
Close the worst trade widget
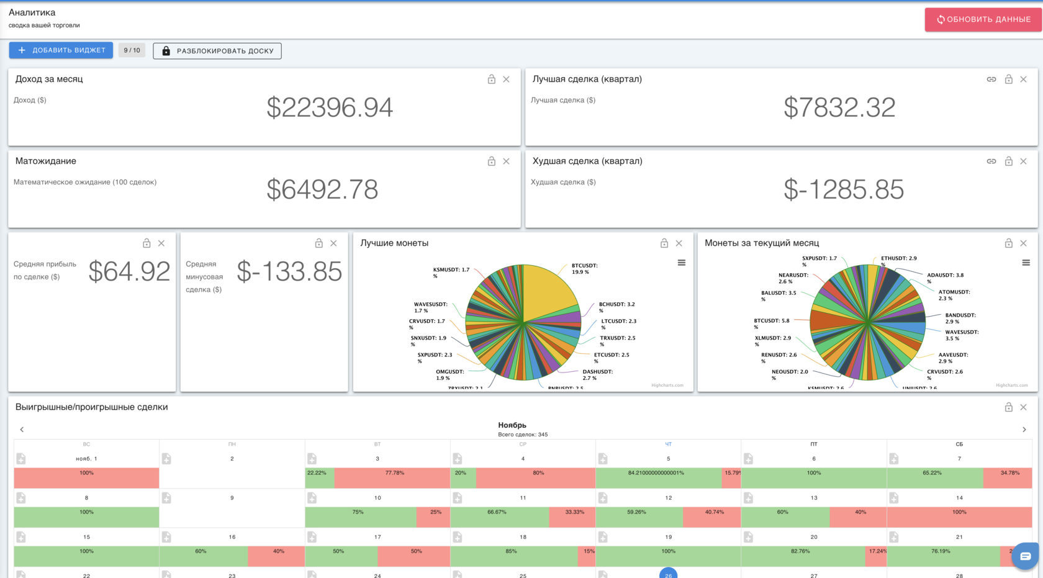pos(1024,161)
